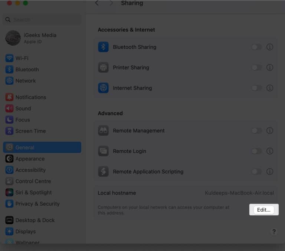Show info details for Remote Login
Viewport: 285px width, 251px height.
coord(270,151)
